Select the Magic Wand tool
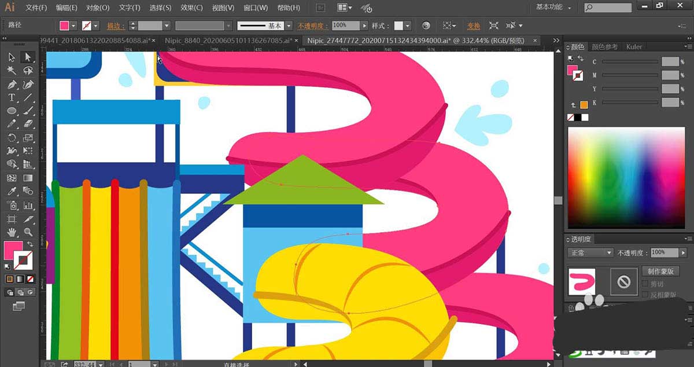Image resolution: width=694 pixels, height=367 pixels. coord(12,70)
